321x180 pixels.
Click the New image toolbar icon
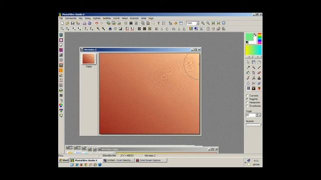pos(62,23)
